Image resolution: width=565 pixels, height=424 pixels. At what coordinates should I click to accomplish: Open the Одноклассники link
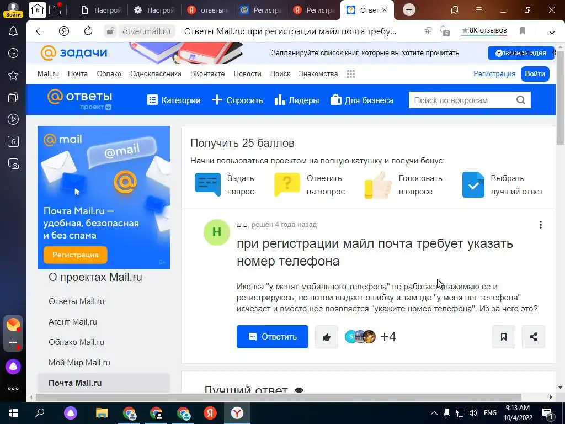pos(156,73)
